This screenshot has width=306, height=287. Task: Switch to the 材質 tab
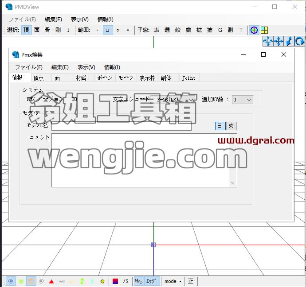point(84,78)
